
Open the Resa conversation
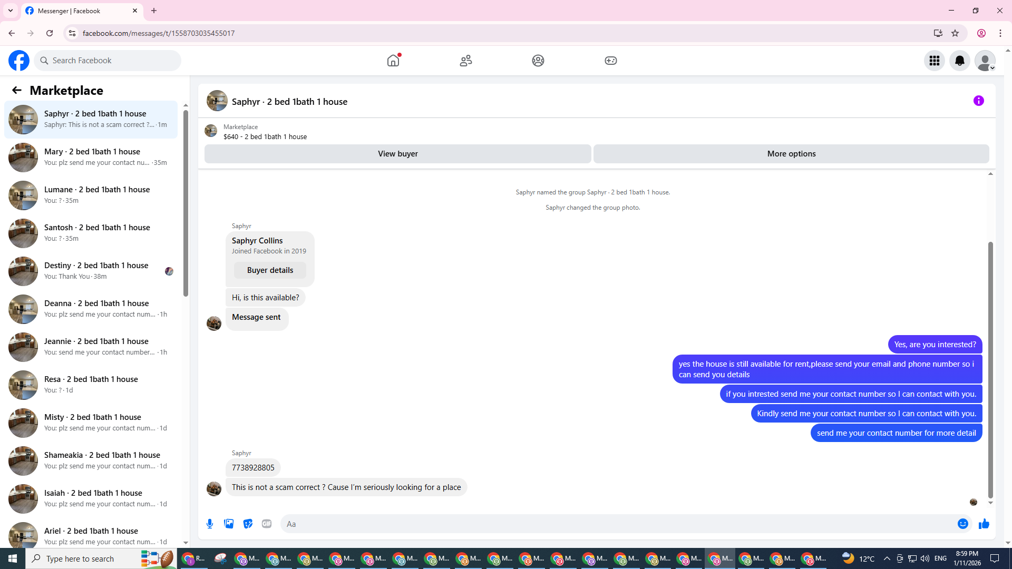coord(91,385)
